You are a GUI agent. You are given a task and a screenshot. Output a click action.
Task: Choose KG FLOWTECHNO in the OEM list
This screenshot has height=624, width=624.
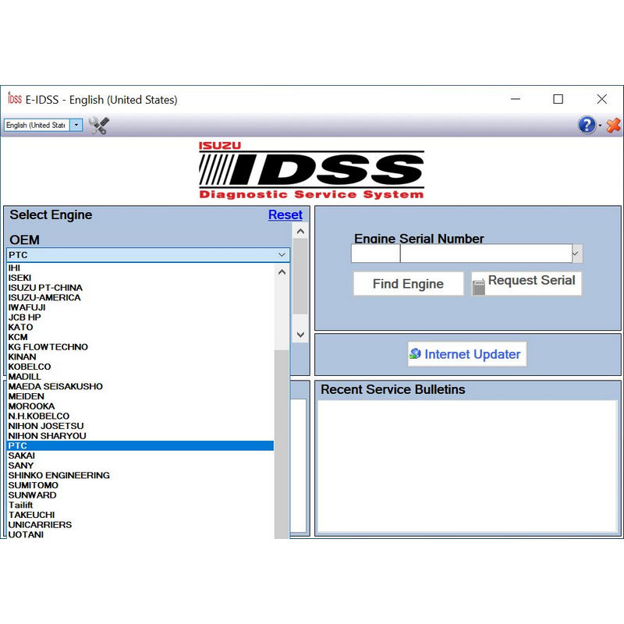point(140,347)
